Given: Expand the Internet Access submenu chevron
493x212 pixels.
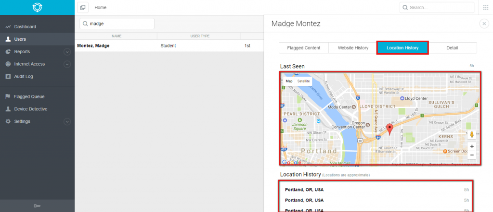Looking at the screenshot, I should coord(67,64).
